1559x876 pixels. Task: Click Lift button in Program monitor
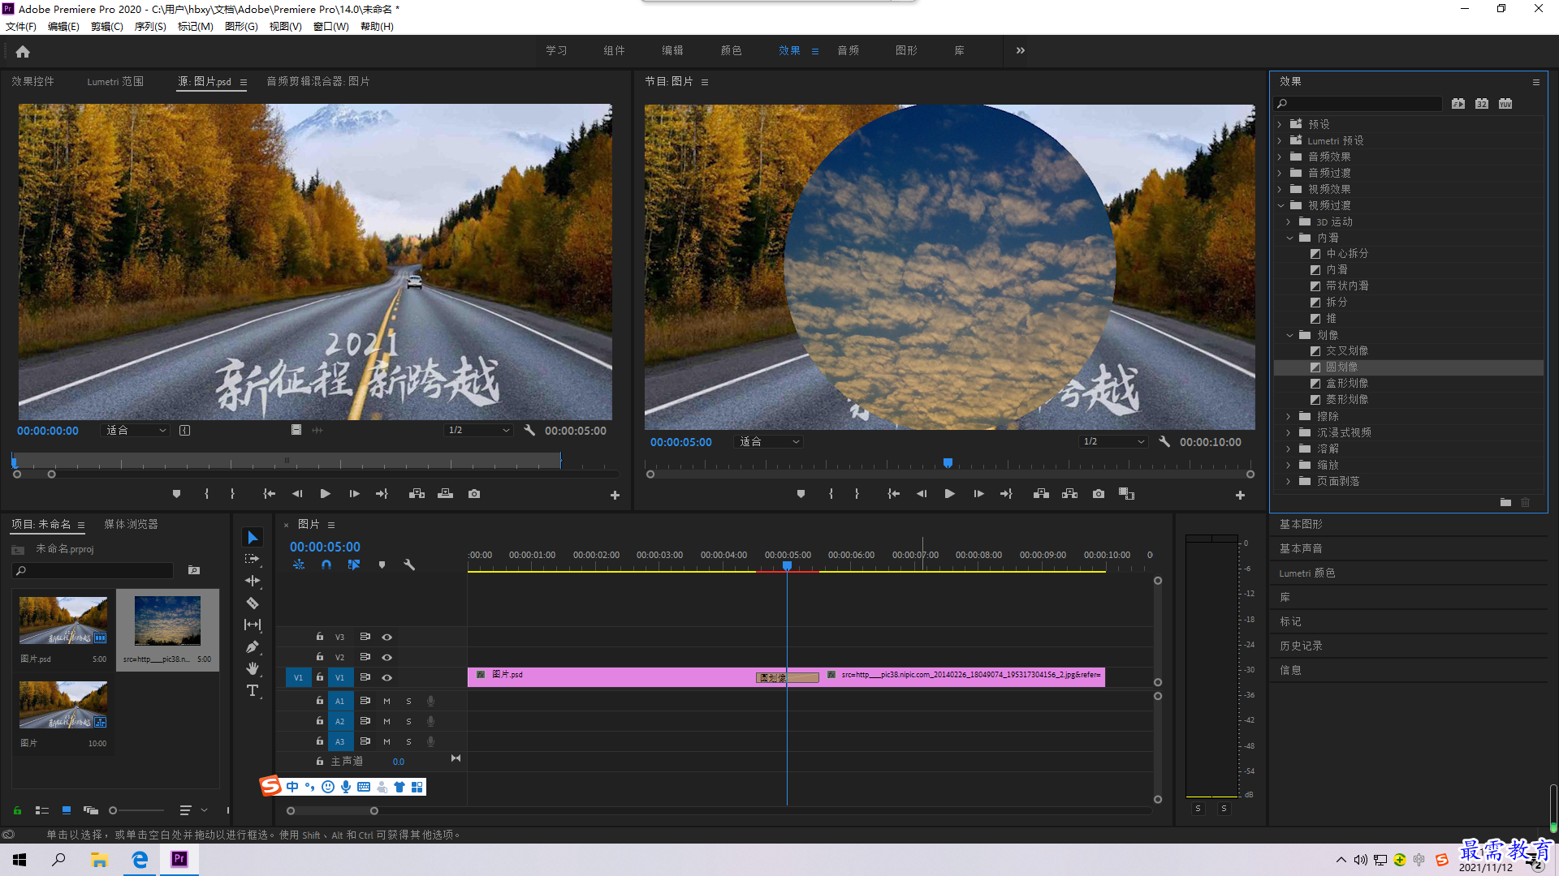coord(1041,494)
